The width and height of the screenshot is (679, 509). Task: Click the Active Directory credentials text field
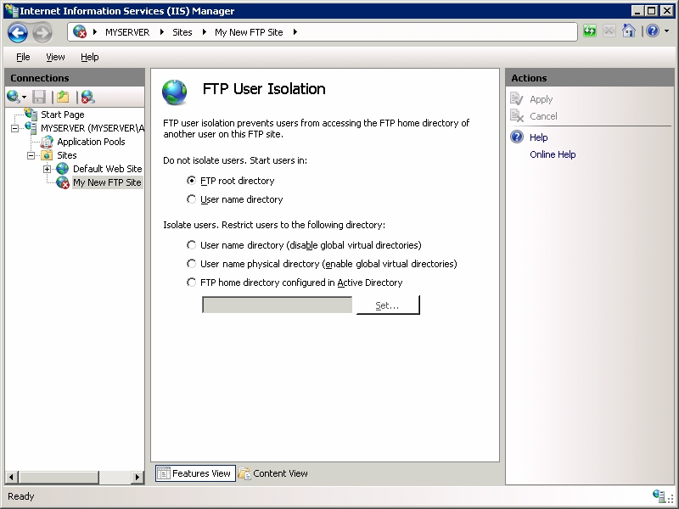click(278, 305)
